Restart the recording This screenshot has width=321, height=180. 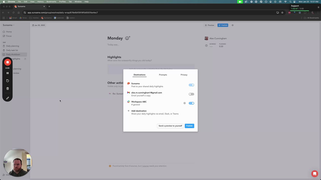[x=8, y=81]
